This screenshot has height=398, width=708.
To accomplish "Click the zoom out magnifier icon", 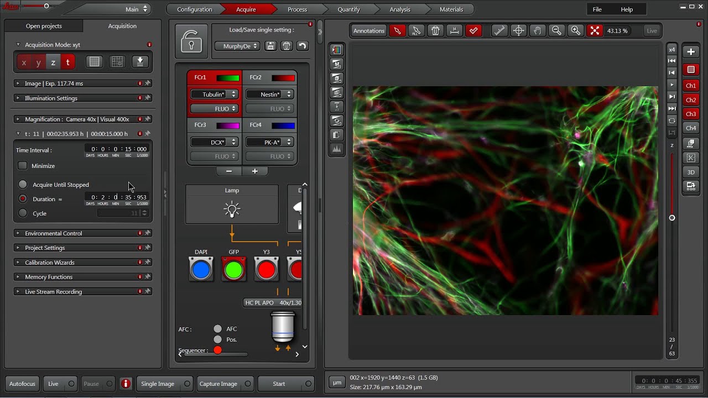I will point(556,31).
